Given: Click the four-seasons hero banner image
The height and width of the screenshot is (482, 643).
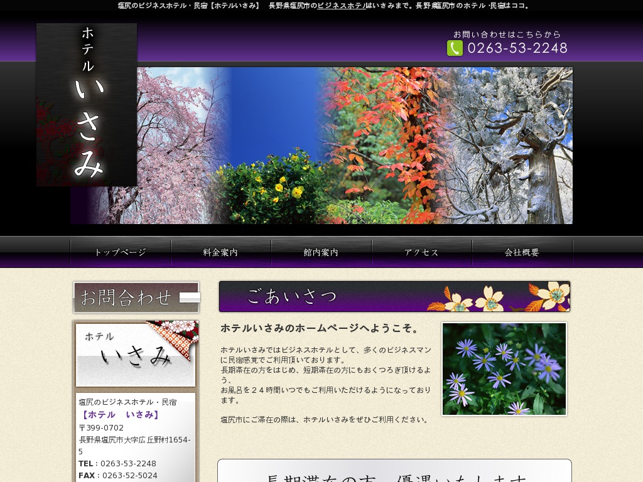Looking at the screenshot, I should (321, 146).
